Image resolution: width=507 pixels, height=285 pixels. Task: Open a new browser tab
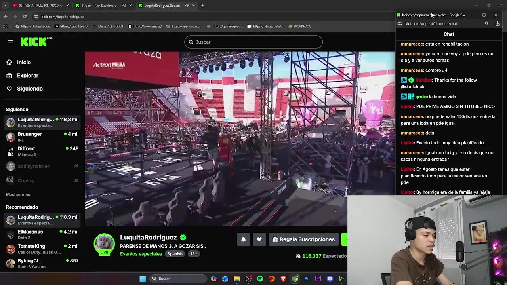click(x=203, y=6)
